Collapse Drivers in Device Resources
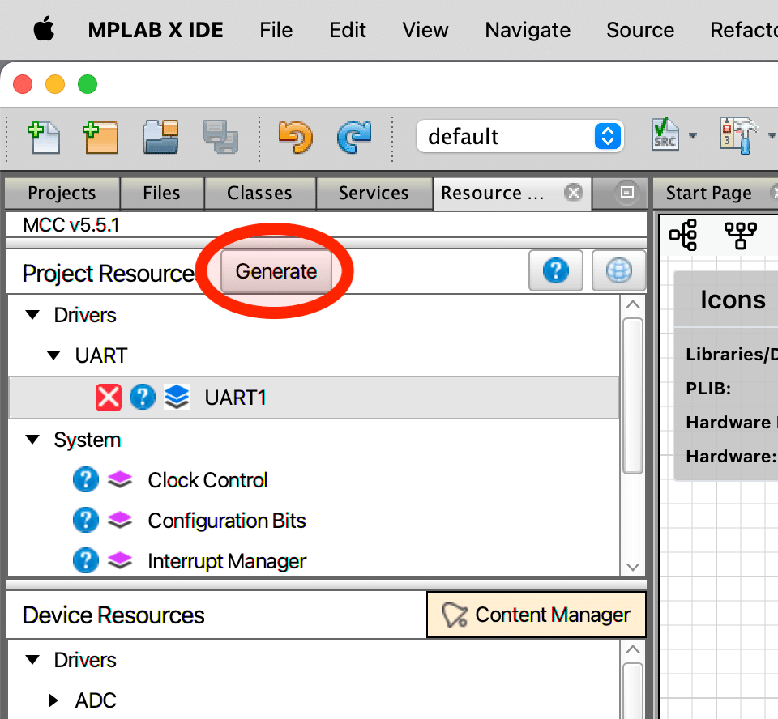 point(32,660)
